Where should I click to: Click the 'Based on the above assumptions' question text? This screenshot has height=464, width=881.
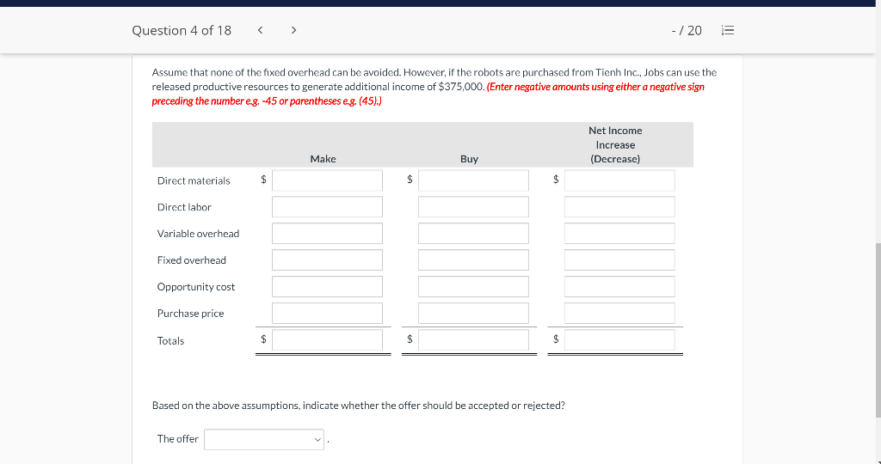click(x=359, y=405)
